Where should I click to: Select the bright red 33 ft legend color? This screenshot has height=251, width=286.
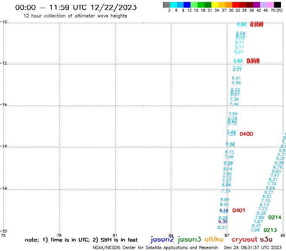pyautogui.click(x=236, y=5)
